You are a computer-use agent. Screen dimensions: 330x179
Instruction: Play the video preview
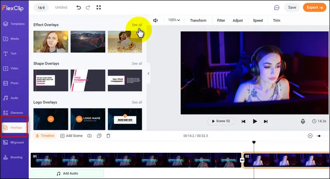pyautogui.click(x=255, y=121)
